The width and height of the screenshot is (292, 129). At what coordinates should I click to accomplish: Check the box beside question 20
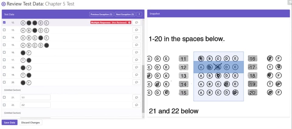click(4, 82)
